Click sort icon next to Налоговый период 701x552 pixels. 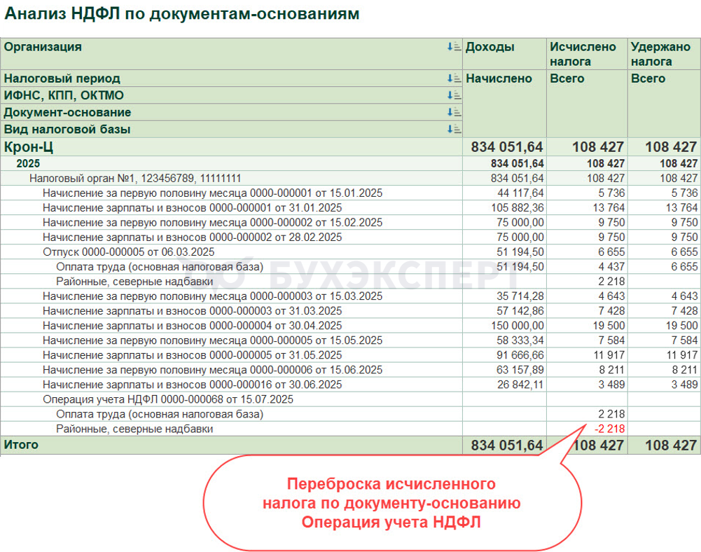coord(454,78)
